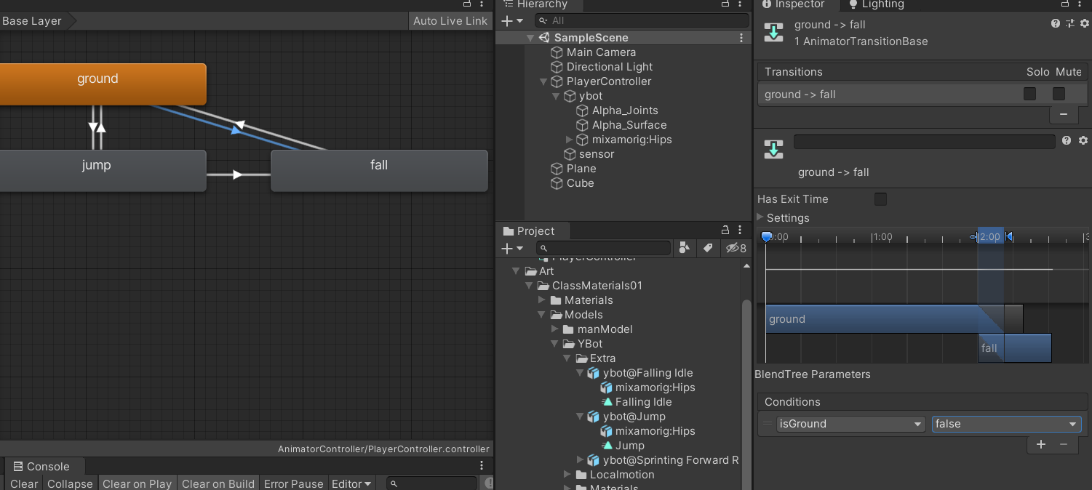Viewport: 1092px width, 490px height.
Task: Select Directional Light in Hierarchy
Action: click(610, 67)
